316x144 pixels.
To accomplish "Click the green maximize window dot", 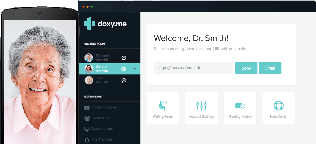I will (x=92, y=7).
